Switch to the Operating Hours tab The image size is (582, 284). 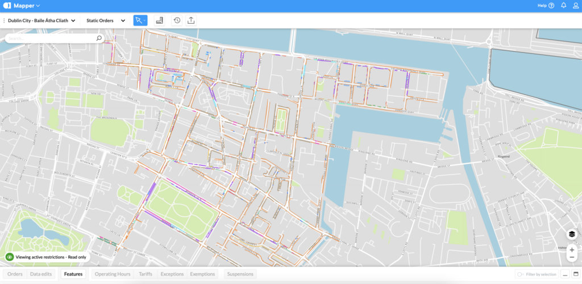(x=113, y=274)
